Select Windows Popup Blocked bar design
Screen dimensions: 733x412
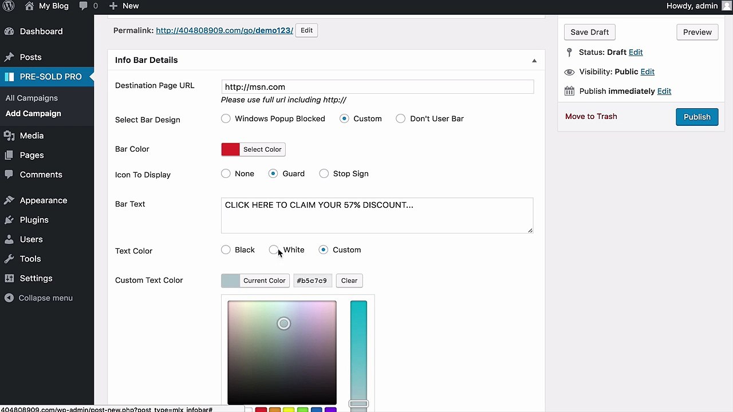226,118
